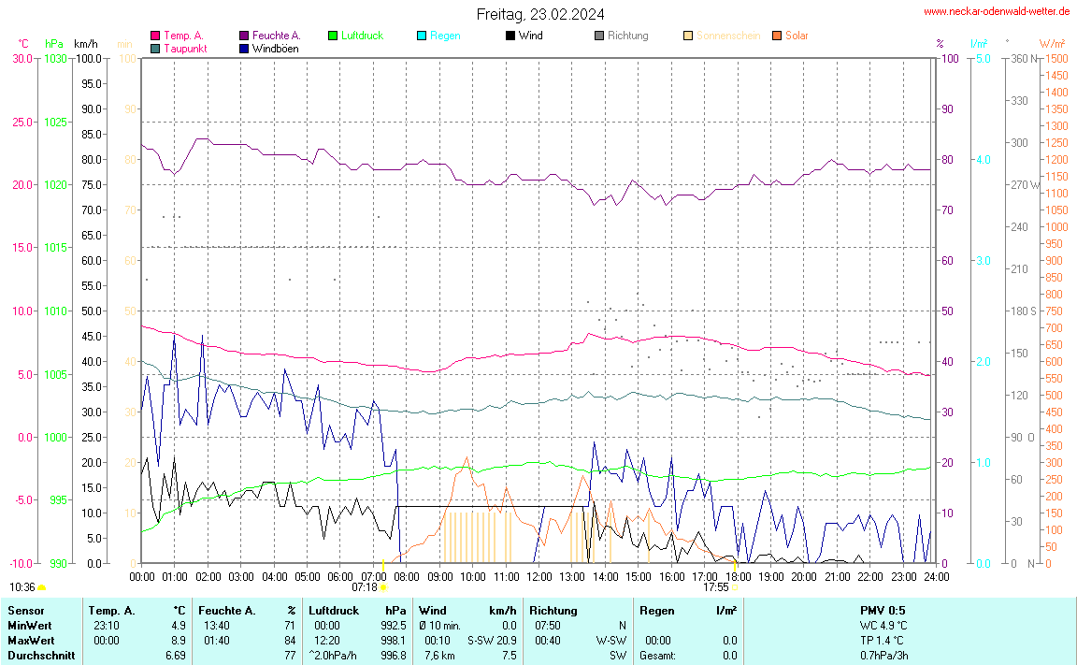Screen dimensions: 1077x665
Task: Click the Luftdruck column header in table
Action: point(334,611)
